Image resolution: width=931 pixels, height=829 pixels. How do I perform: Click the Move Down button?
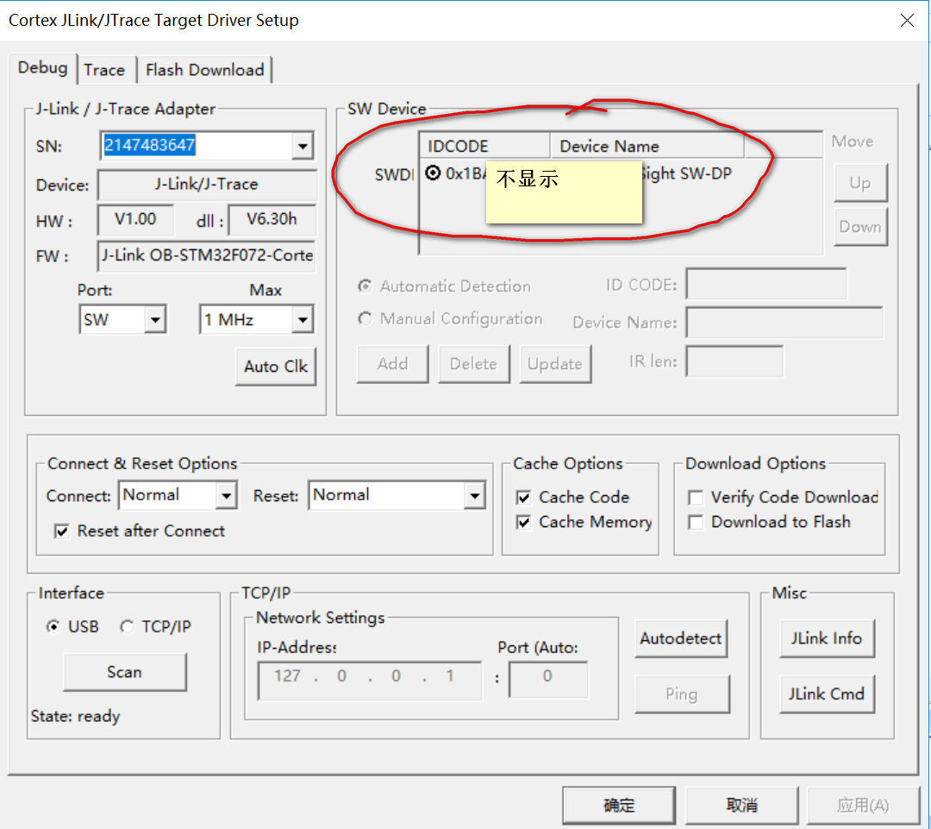[x=859, y=226]
